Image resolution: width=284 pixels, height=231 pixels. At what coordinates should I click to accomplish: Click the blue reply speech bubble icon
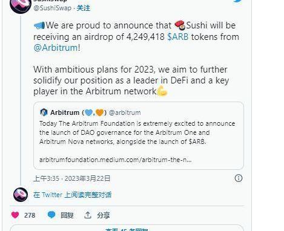coord(51,215)
